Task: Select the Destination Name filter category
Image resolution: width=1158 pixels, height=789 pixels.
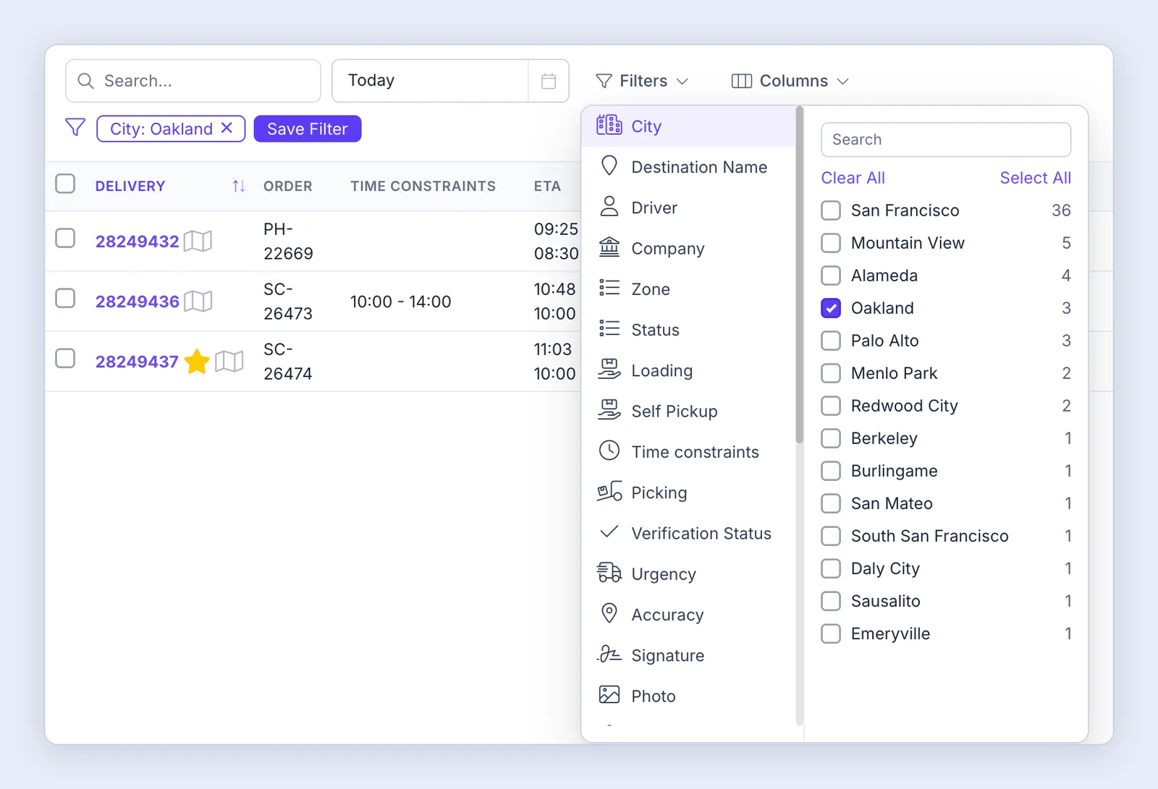Action: (688, 167)
